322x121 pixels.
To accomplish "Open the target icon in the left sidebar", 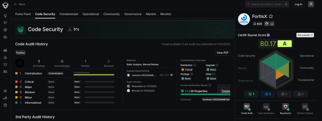I will pos(5,30).
